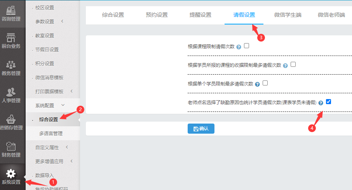Click 自定义属性 menu label

47,148
